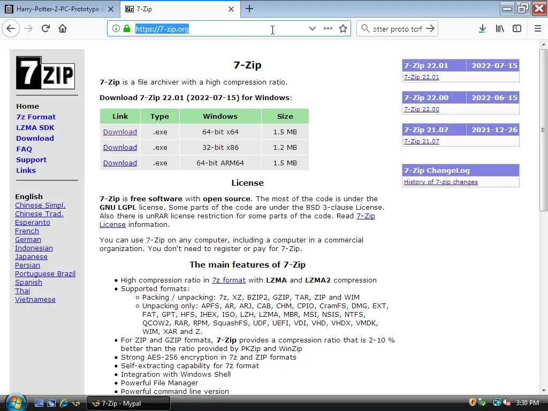548x411 pixels.
Task: Open the Links page
Action: coord(26,171)
